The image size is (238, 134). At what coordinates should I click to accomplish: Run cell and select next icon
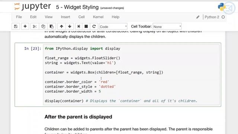pyautogui.click(x=78, y=26)
